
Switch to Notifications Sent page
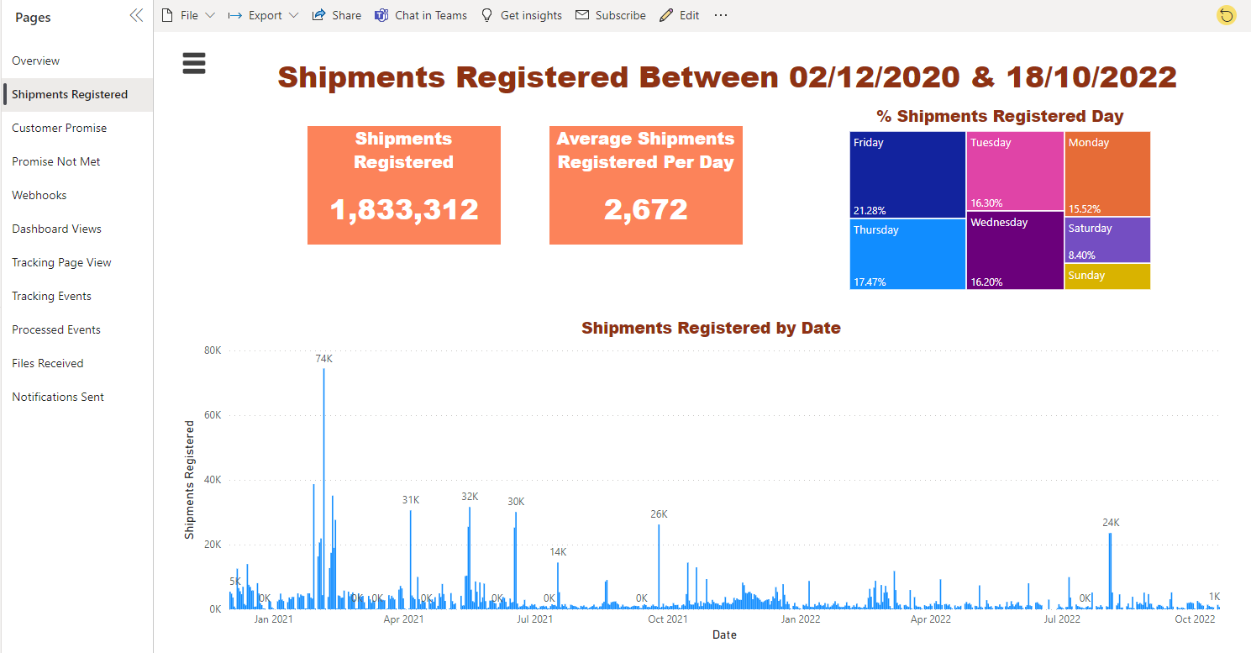point(76,397)
